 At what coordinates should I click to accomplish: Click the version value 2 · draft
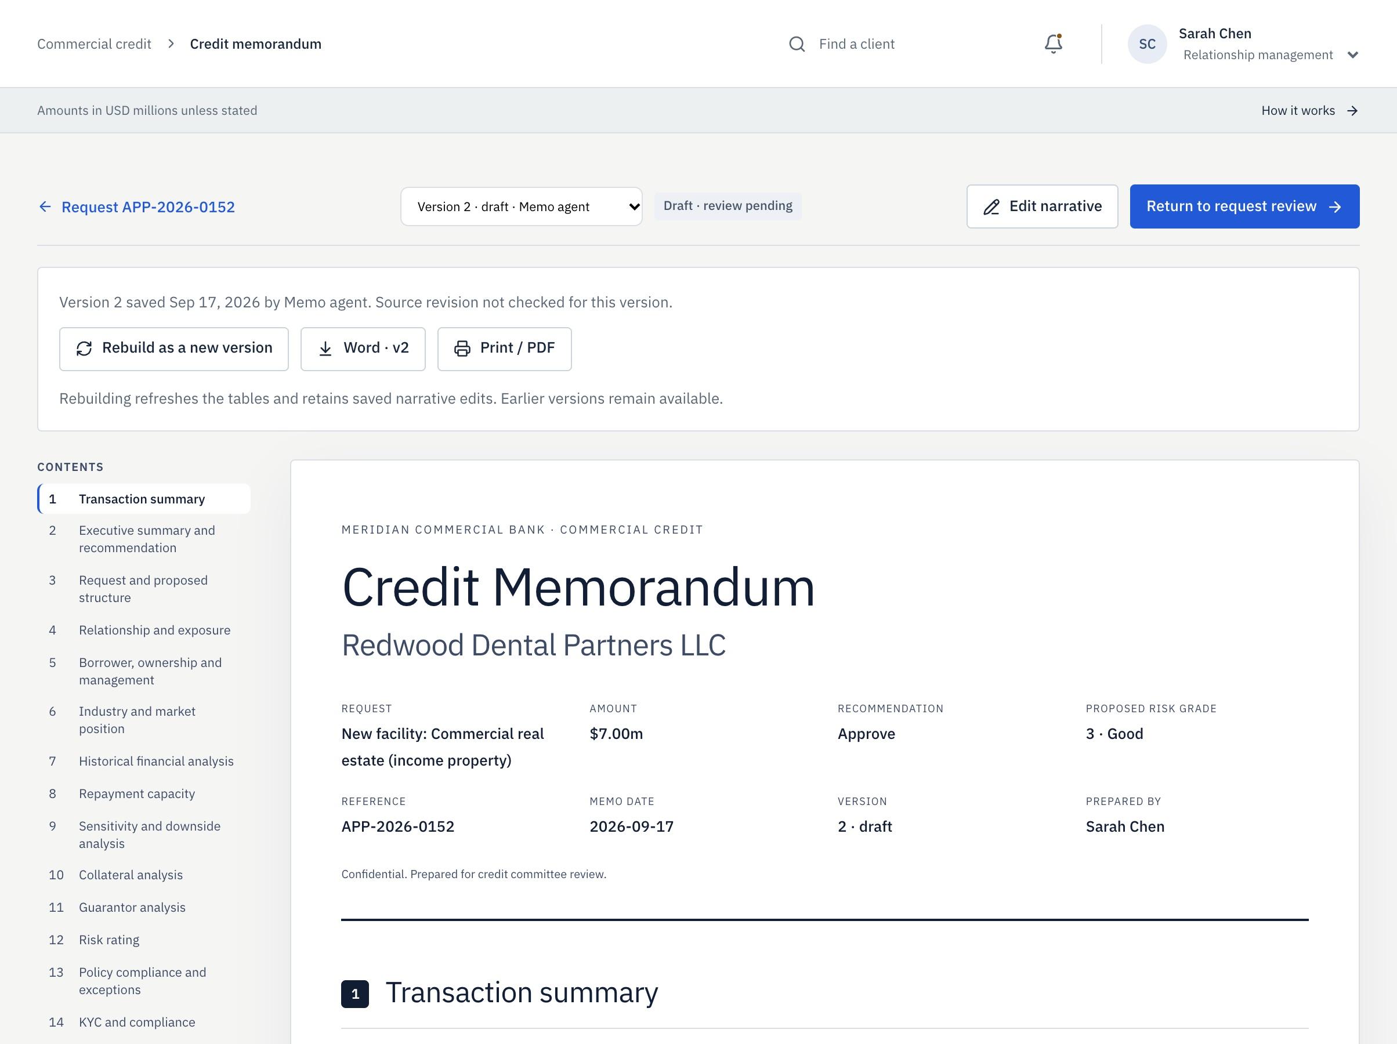click(864, 826)
